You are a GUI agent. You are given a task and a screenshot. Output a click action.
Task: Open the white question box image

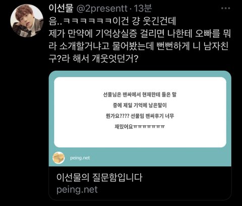[140, 112]
